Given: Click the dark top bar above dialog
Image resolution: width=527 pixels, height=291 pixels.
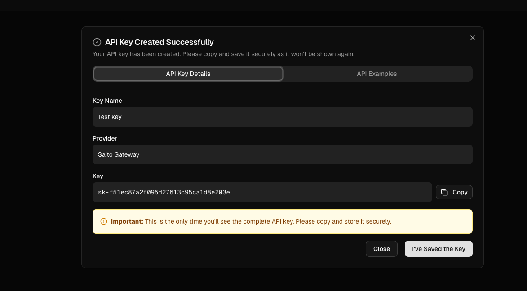Looking at the screenshot, I should (x=263, y=5).
